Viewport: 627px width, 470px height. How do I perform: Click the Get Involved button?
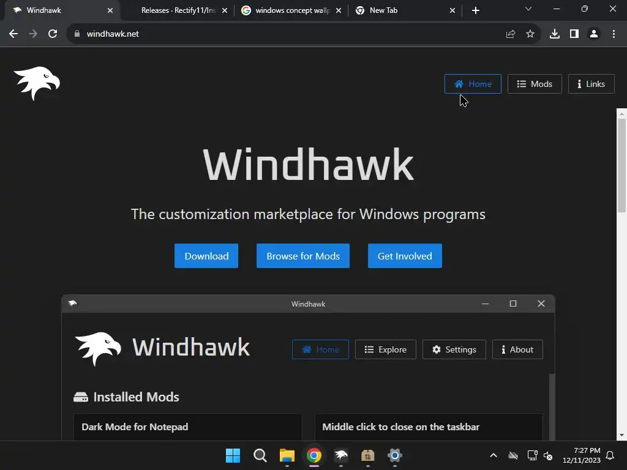(x=405, y=256)
